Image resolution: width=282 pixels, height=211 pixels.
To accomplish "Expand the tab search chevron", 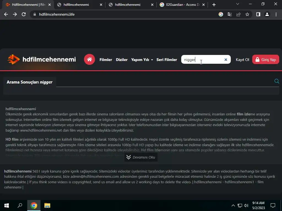I will click(238, 4).
